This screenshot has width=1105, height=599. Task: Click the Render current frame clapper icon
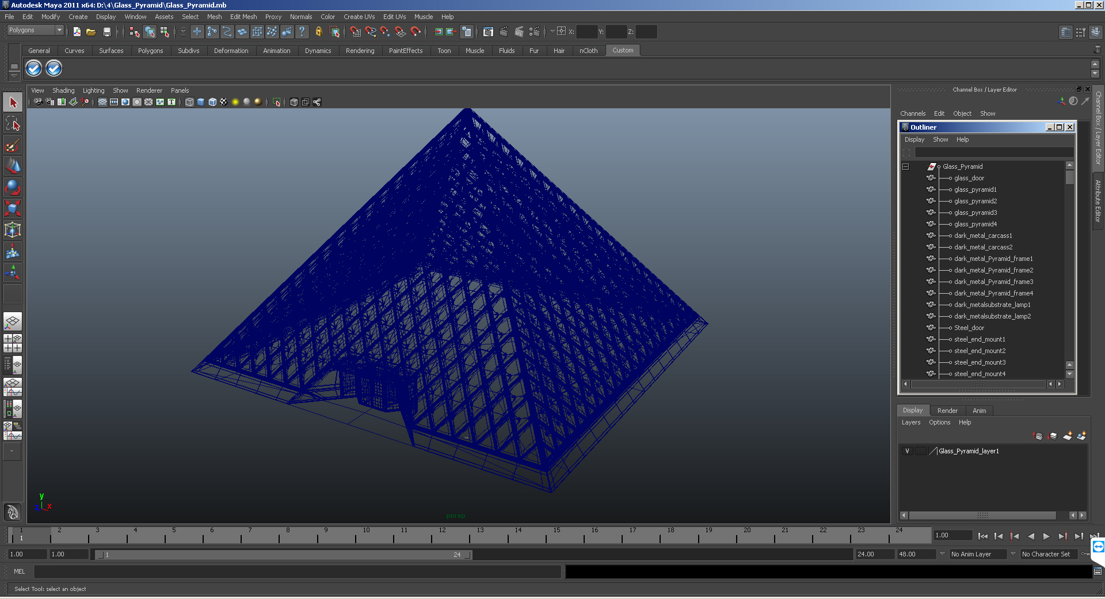point(504,32)
